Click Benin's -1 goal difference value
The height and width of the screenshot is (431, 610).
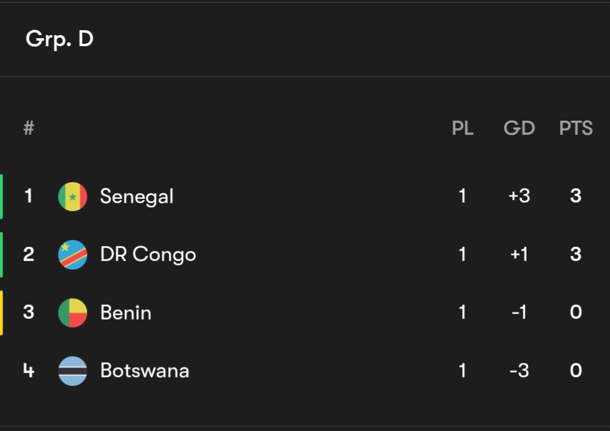519,312
